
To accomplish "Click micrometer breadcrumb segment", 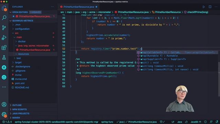I will (104, 12).
